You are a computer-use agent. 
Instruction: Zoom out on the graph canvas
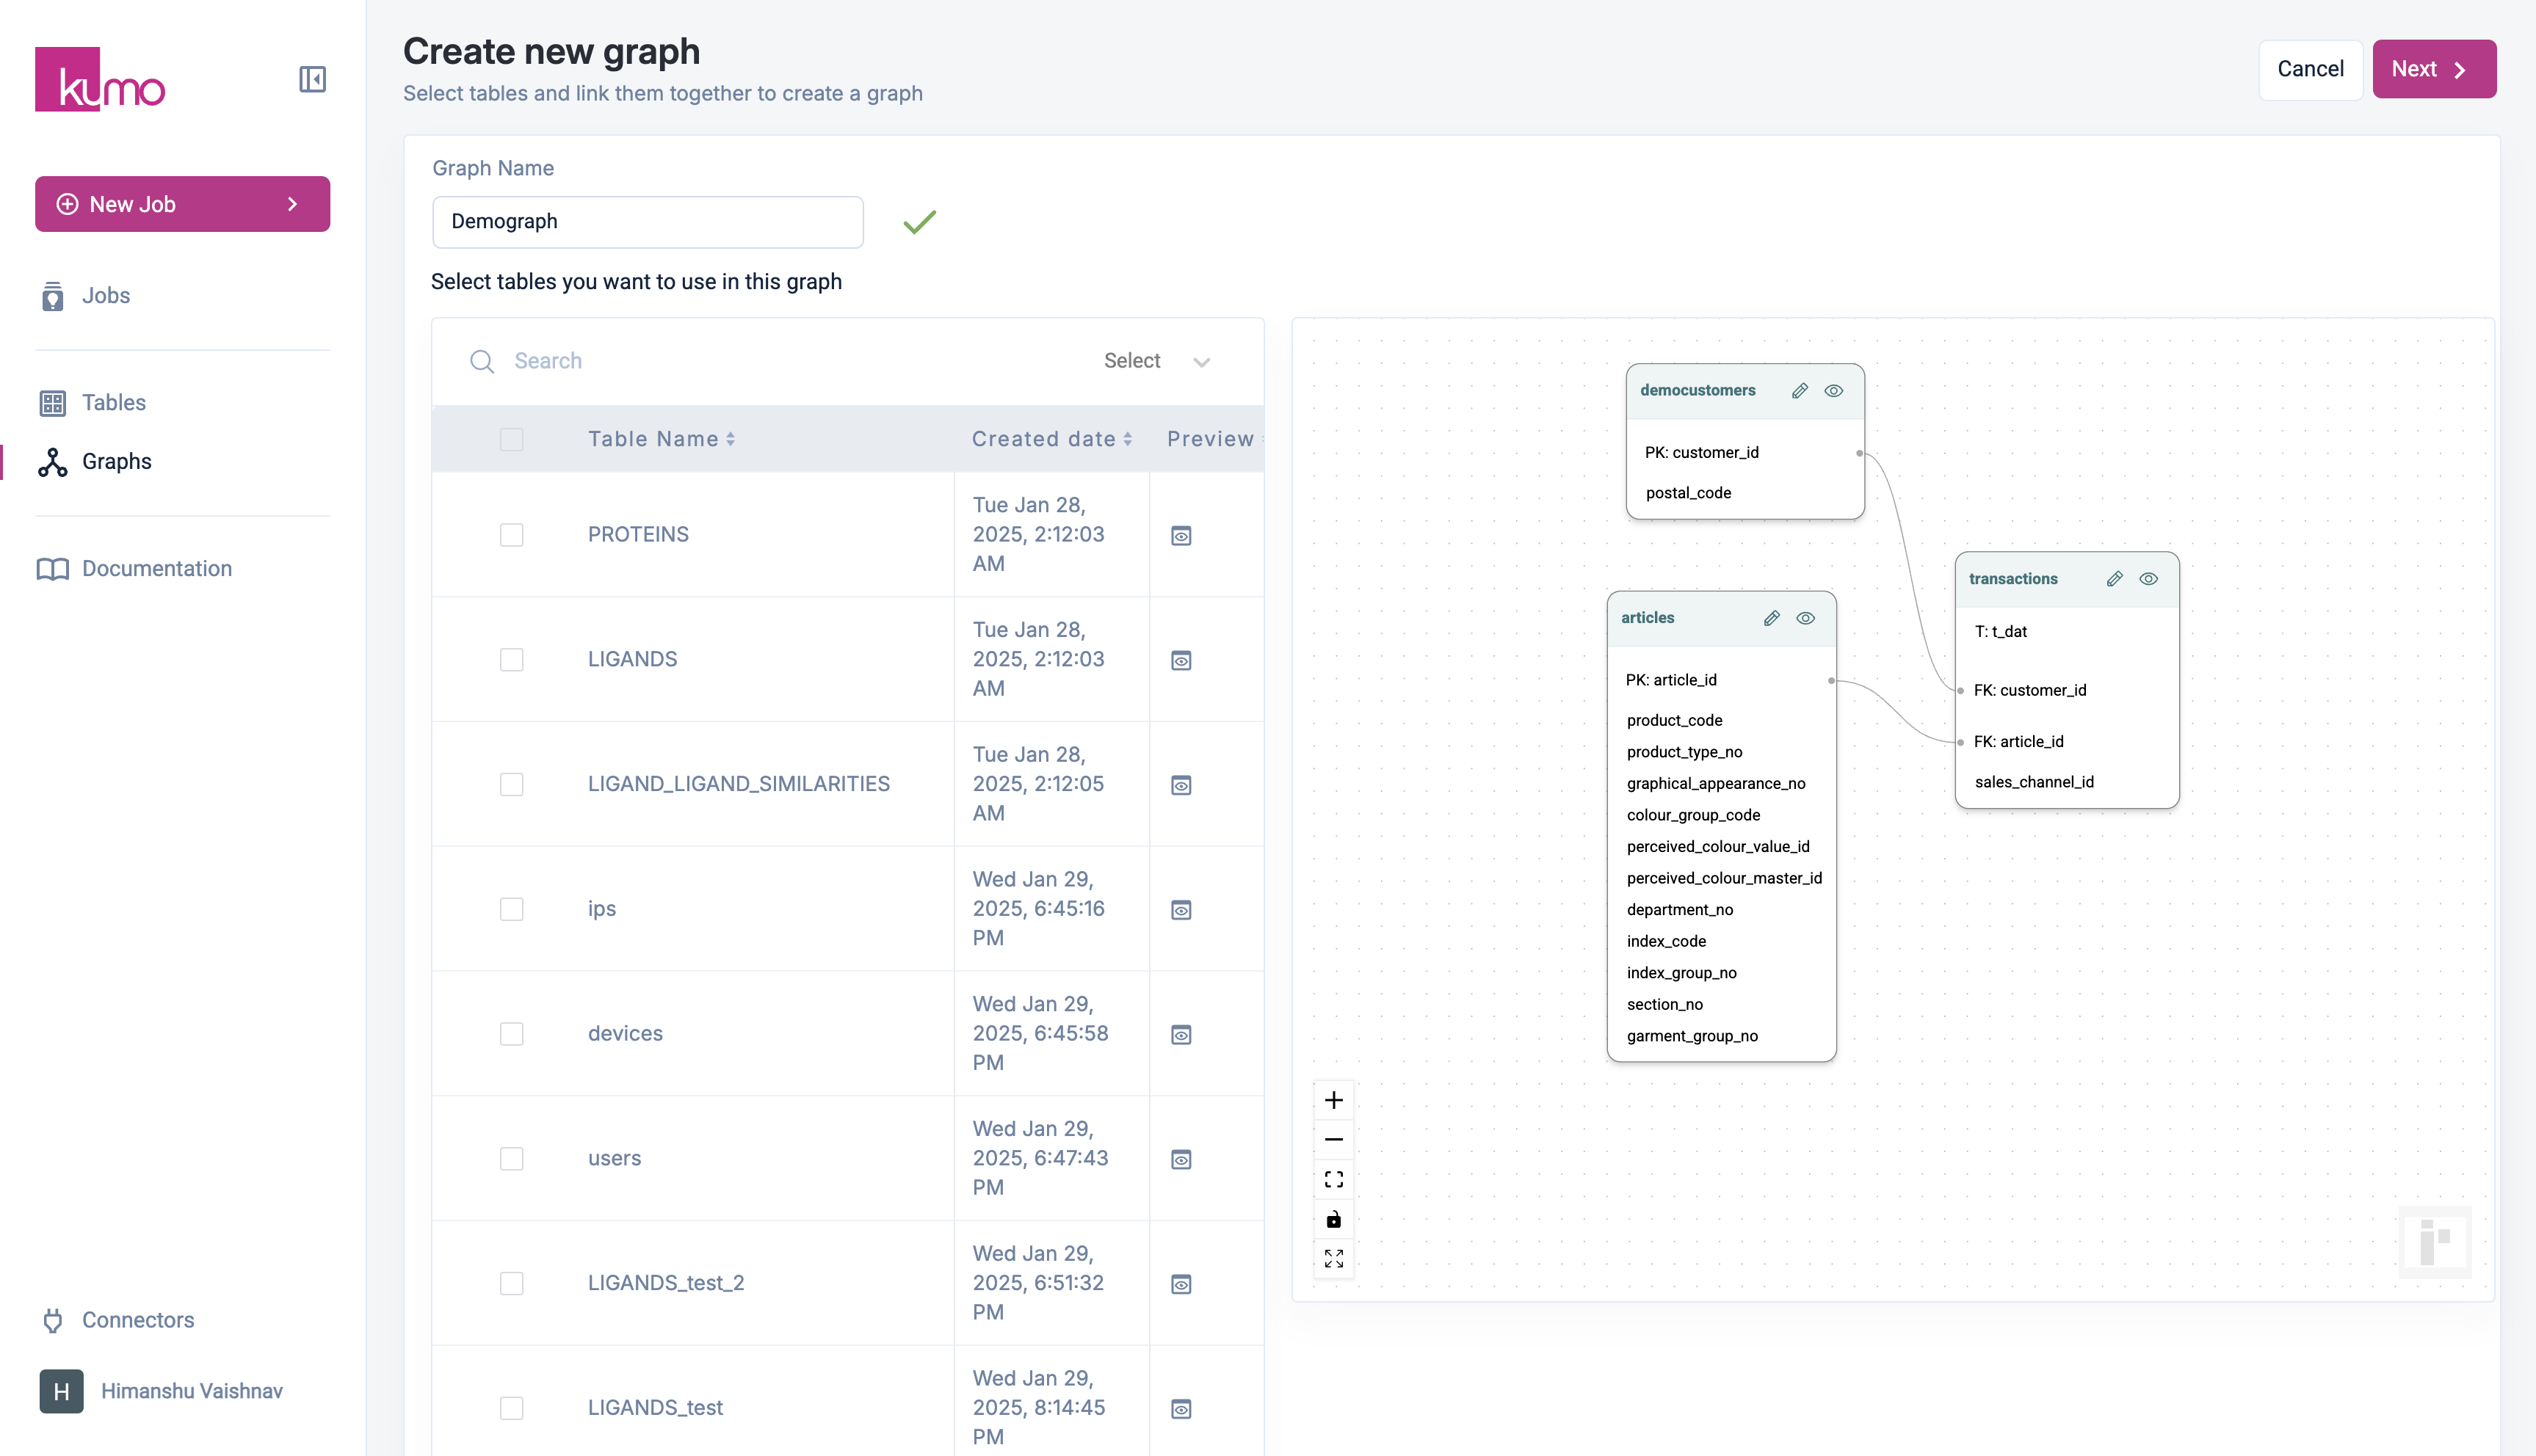[1333, 1139]
